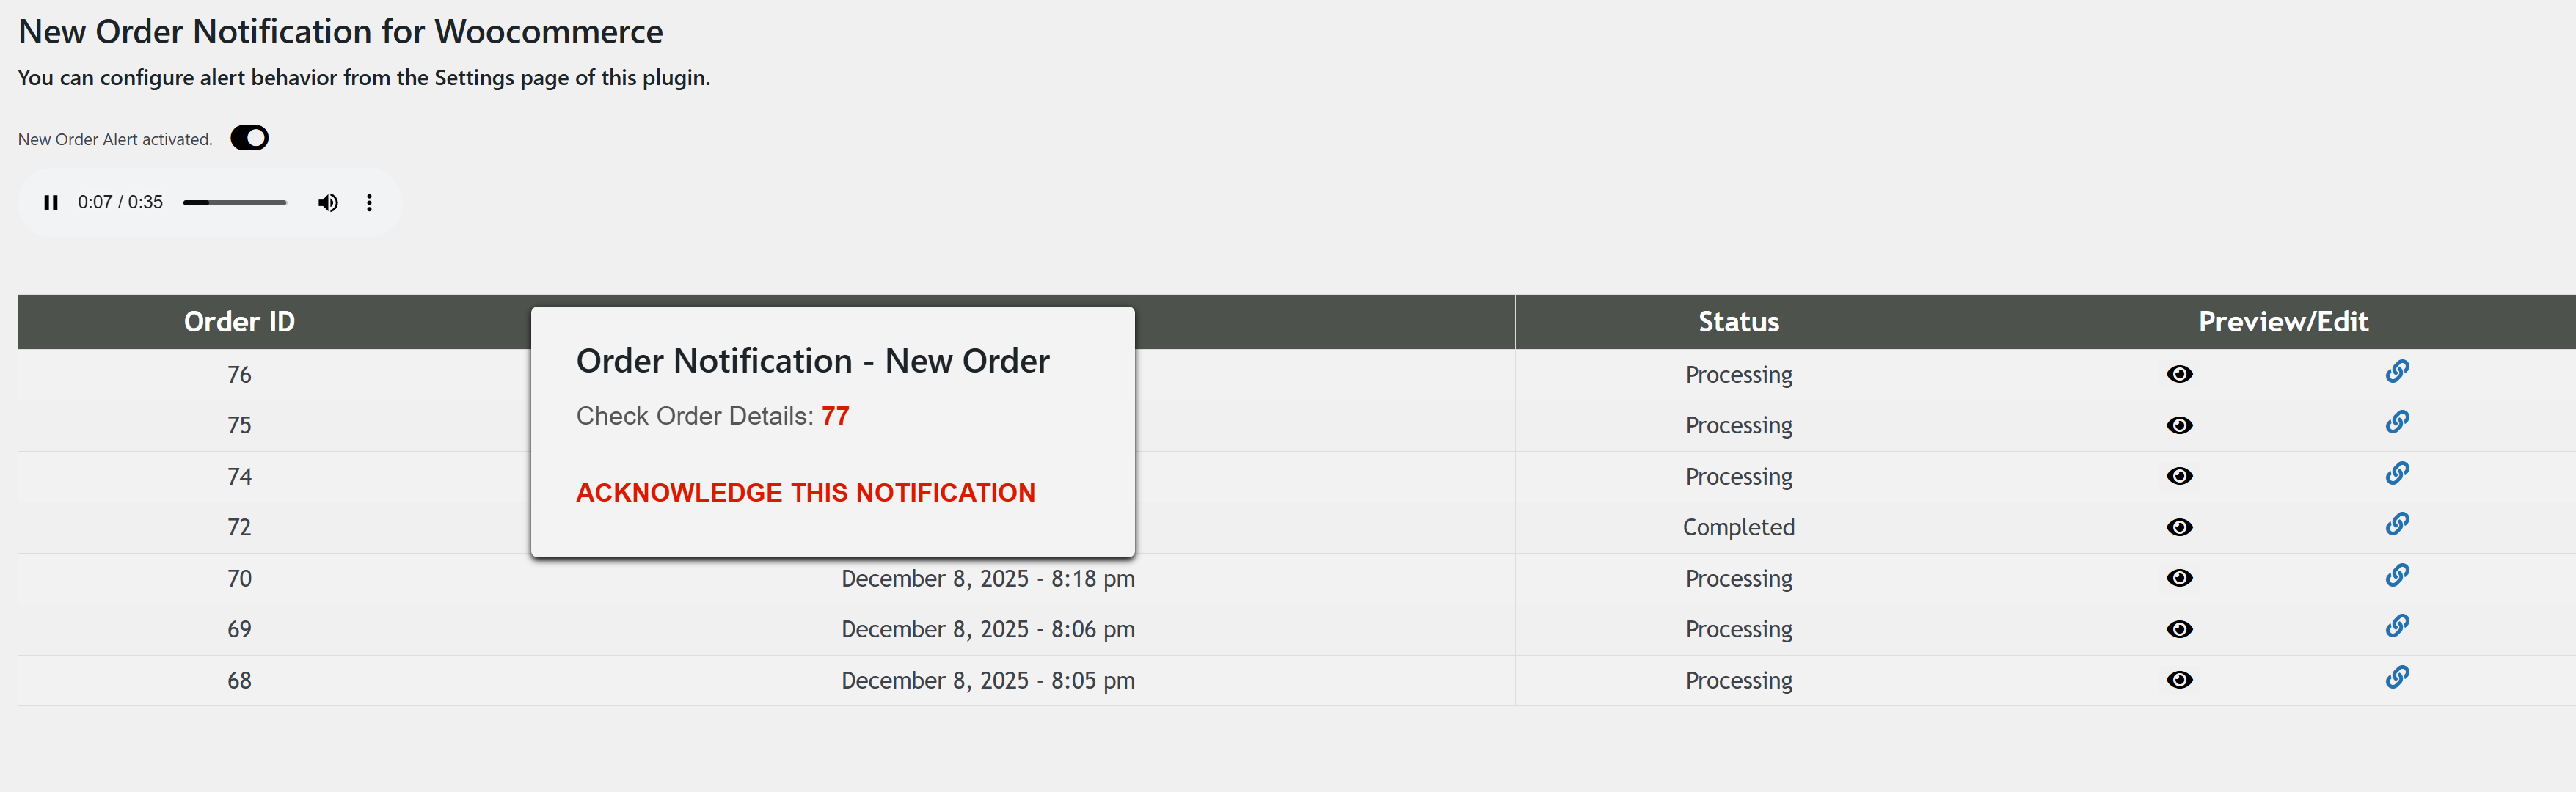Image resolution: width=2576 pixels, height=792 pixels.
Task: Pause the notification audio playback
Action: click(x=51, y=202)
